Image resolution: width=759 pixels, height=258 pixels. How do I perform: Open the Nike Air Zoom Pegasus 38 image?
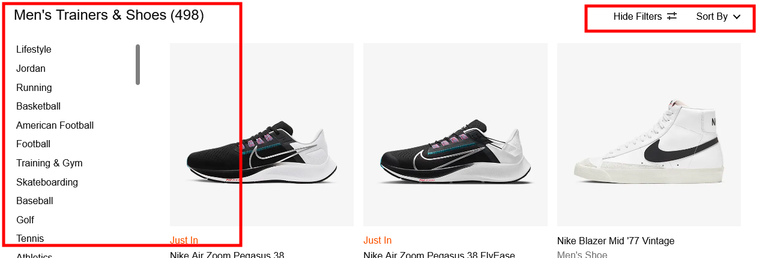pyautogui.click(x=262, y=135)
